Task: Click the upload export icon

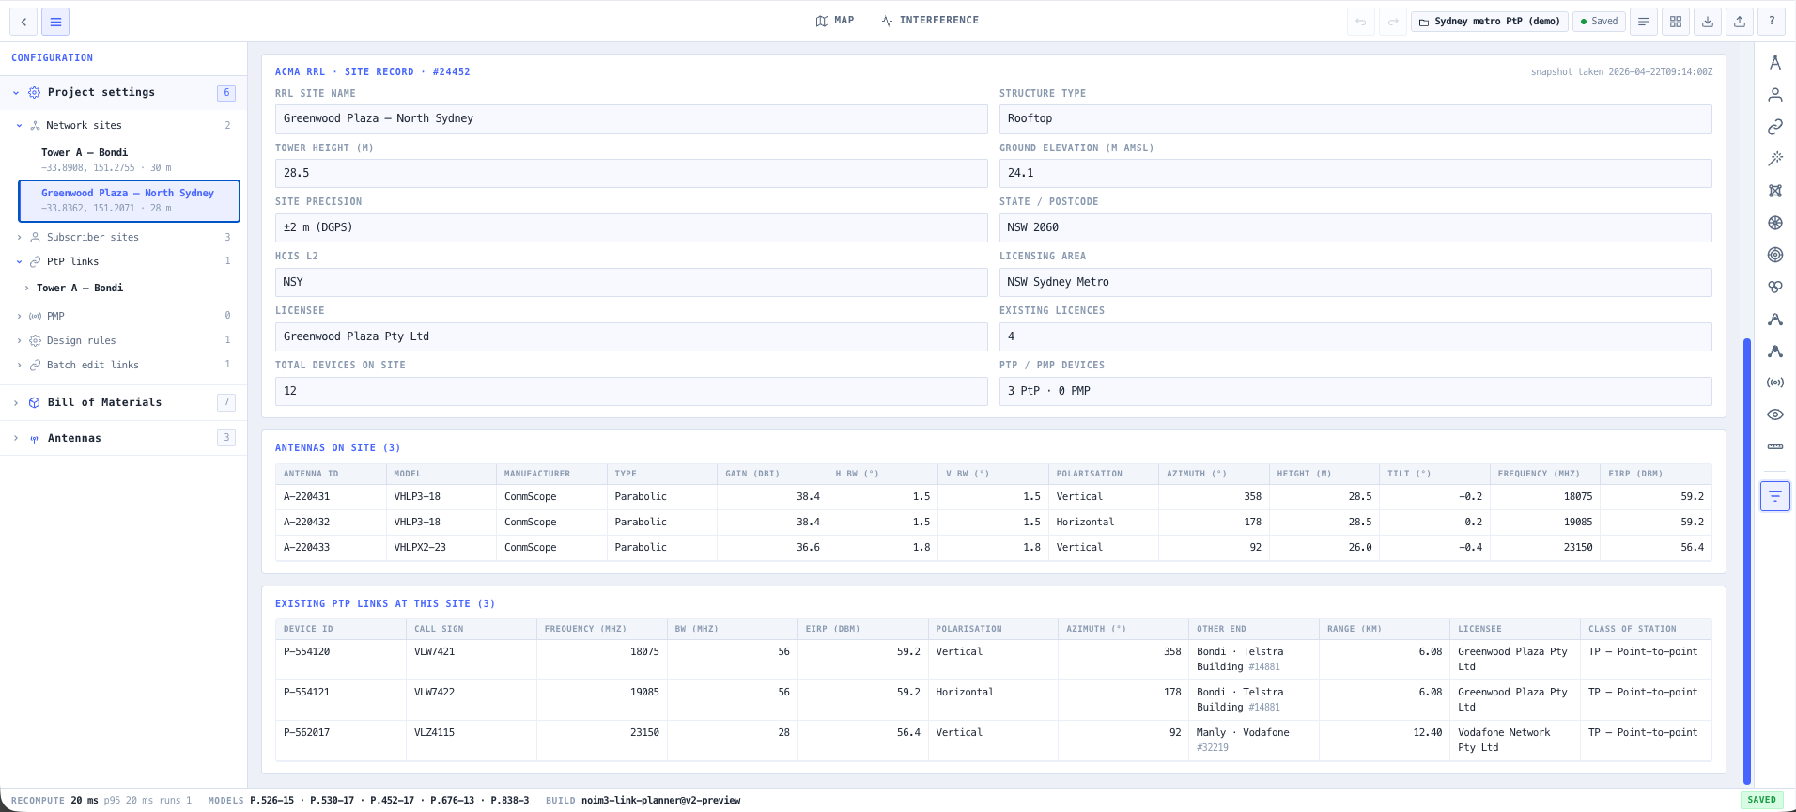Action: click(x=1740, y=22)
